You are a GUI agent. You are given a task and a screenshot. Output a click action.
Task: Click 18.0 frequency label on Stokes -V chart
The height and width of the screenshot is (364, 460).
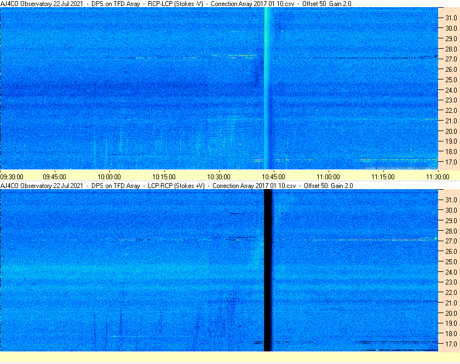451,152
